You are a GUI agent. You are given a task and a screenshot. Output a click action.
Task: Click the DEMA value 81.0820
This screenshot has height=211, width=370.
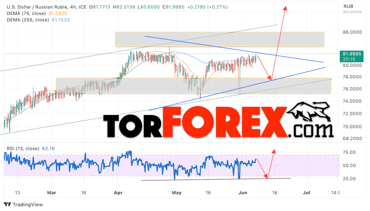click(58, 13)
